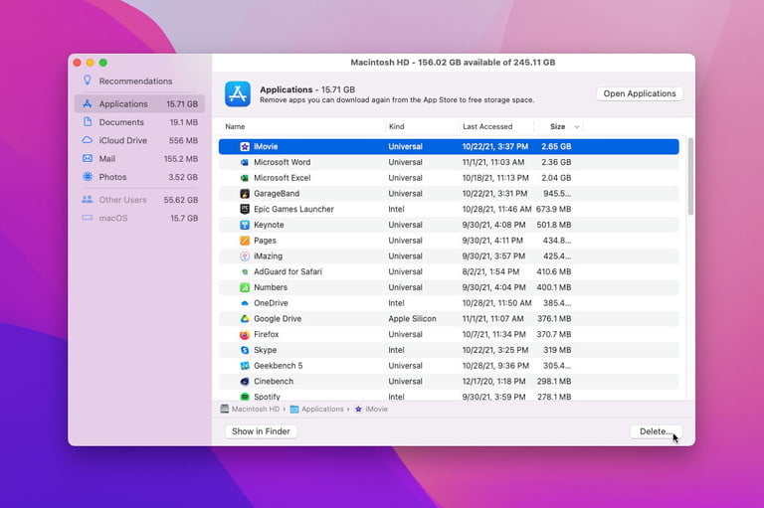The height and width of the screenshot is (508, 764).
Task: Sort the list by the Name column
Action: coord(235,126)
